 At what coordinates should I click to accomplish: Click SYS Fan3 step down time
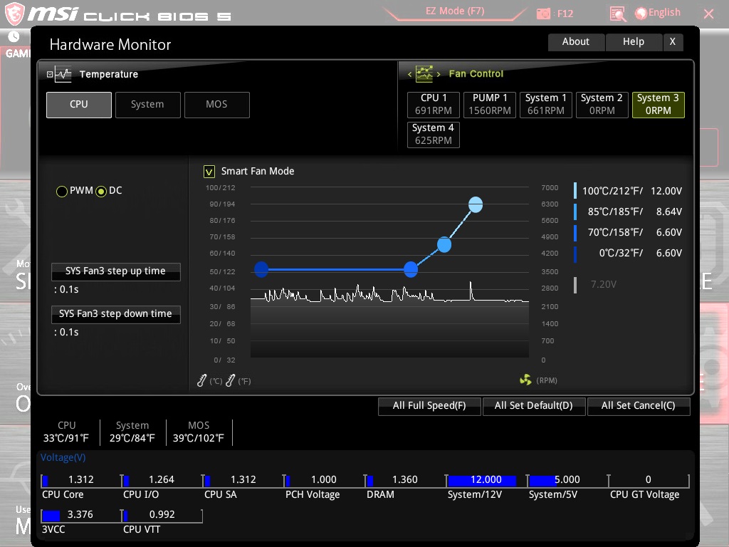coord(116,314)
